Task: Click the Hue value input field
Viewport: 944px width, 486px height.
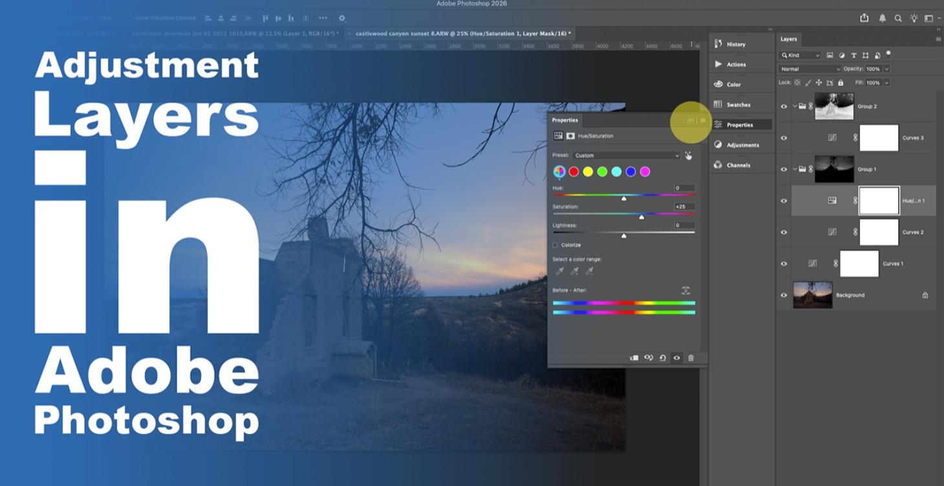Action: click(685, 188)
